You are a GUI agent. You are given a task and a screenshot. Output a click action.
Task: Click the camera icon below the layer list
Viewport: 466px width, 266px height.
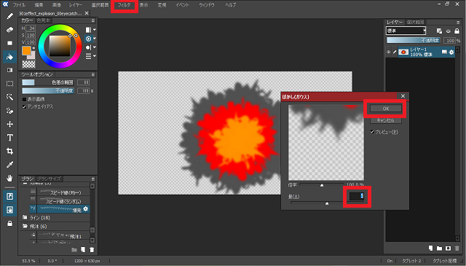click(x=449, y=249)
